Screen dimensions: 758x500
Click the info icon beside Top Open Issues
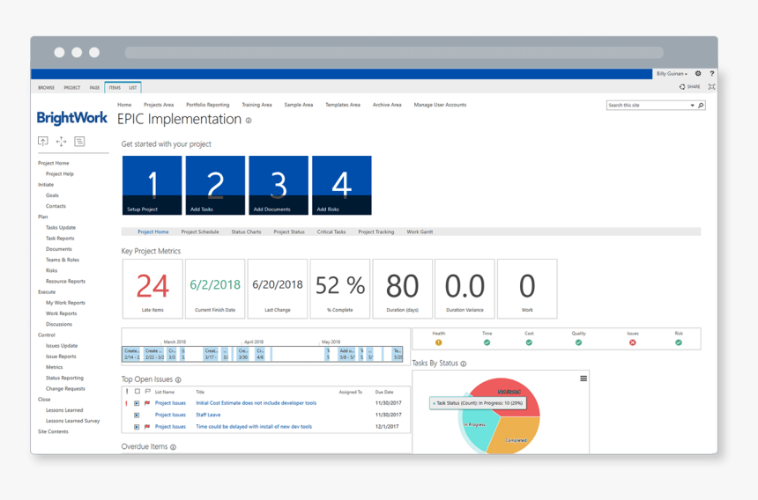[x=178, y=379]
